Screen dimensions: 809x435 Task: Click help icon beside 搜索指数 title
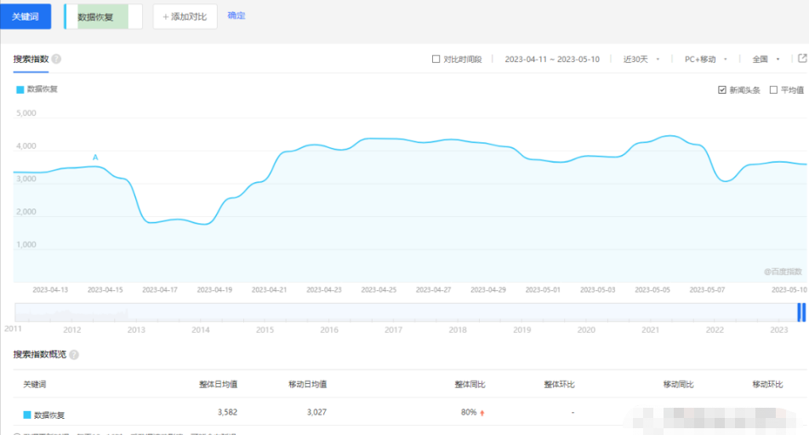pyautogui.click(x=56, y=60)
